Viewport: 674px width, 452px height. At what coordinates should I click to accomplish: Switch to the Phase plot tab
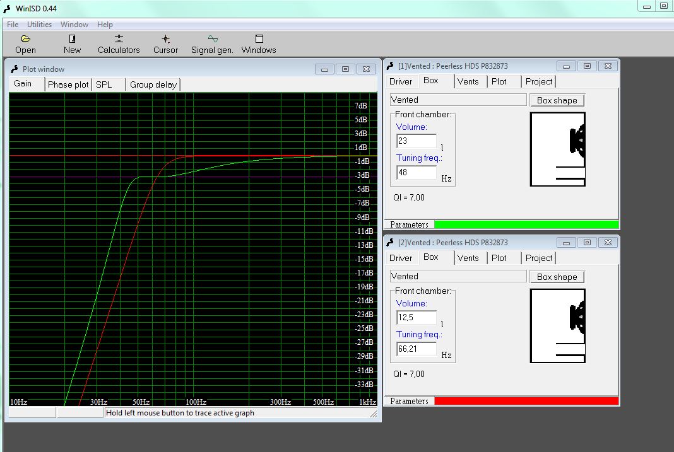pos(68,84)
